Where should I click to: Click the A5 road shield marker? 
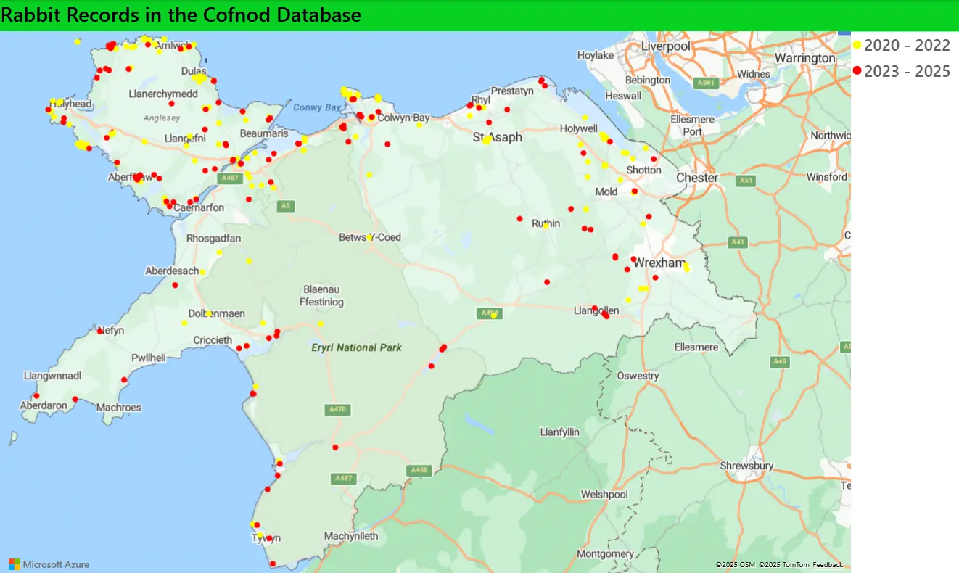(x=286, y=207)
